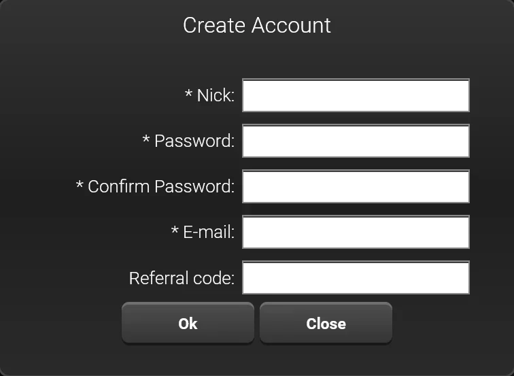Activate the Referral code field

click(x=356, y=278)
